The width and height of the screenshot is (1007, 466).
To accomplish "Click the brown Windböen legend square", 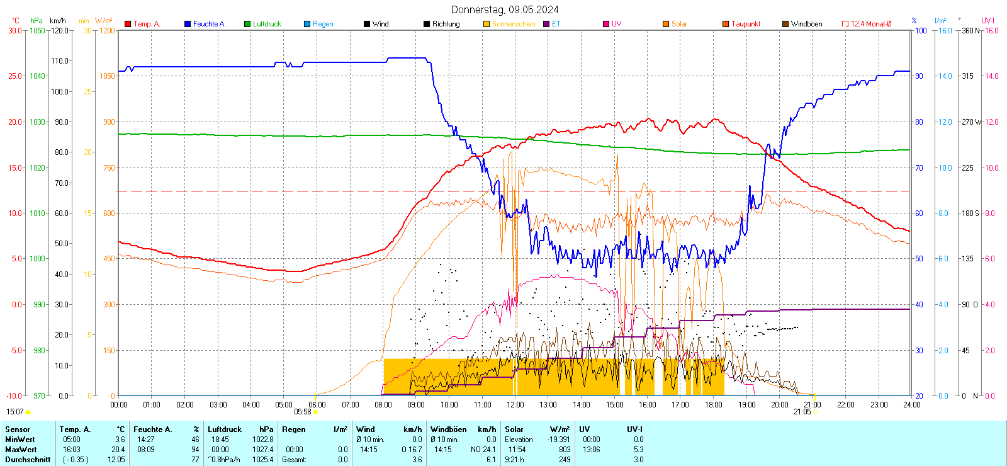I will pyautogui.click(x=785, y=24).
